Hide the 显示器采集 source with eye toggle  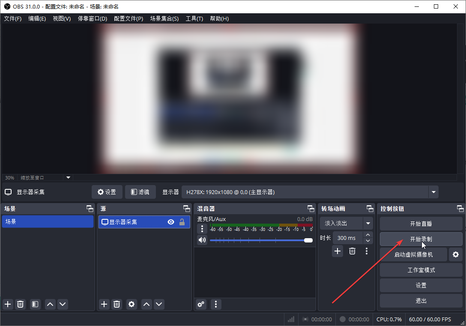click(170, 222)
